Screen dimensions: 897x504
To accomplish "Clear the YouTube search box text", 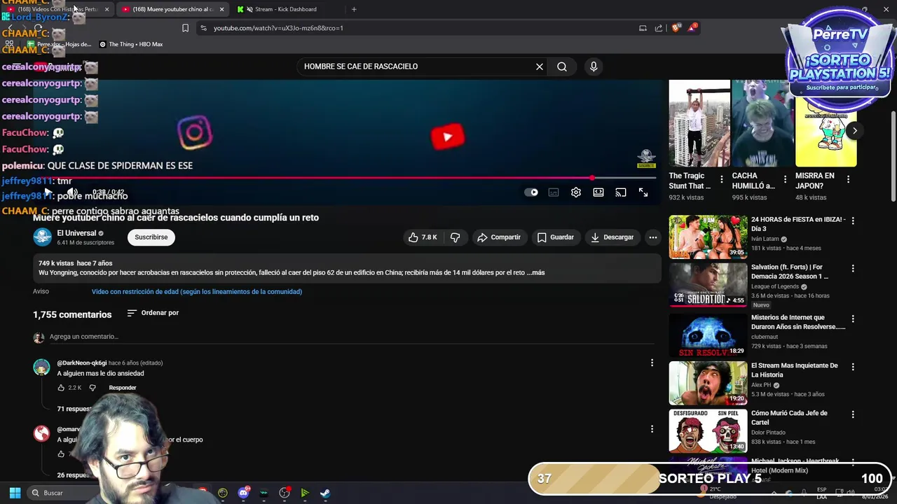I will click(540, 66).
